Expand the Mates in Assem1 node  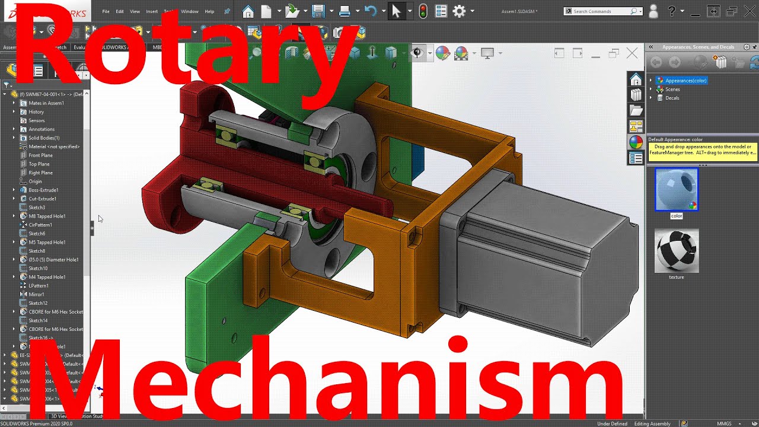click(14, 103)
